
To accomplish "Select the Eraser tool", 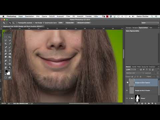I will (x=6, y=54).
